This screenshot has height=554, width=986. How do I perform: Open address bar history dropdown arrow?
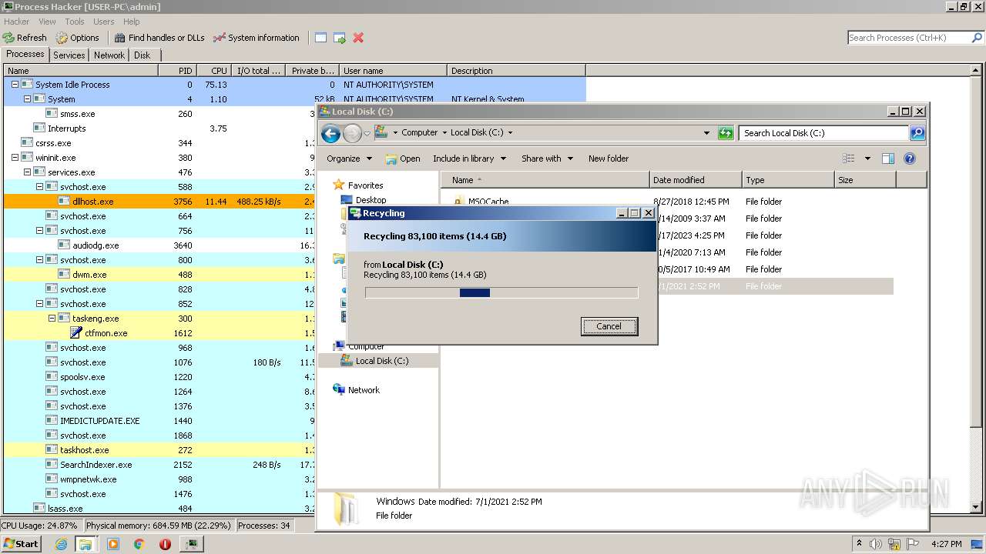[706, 133]
